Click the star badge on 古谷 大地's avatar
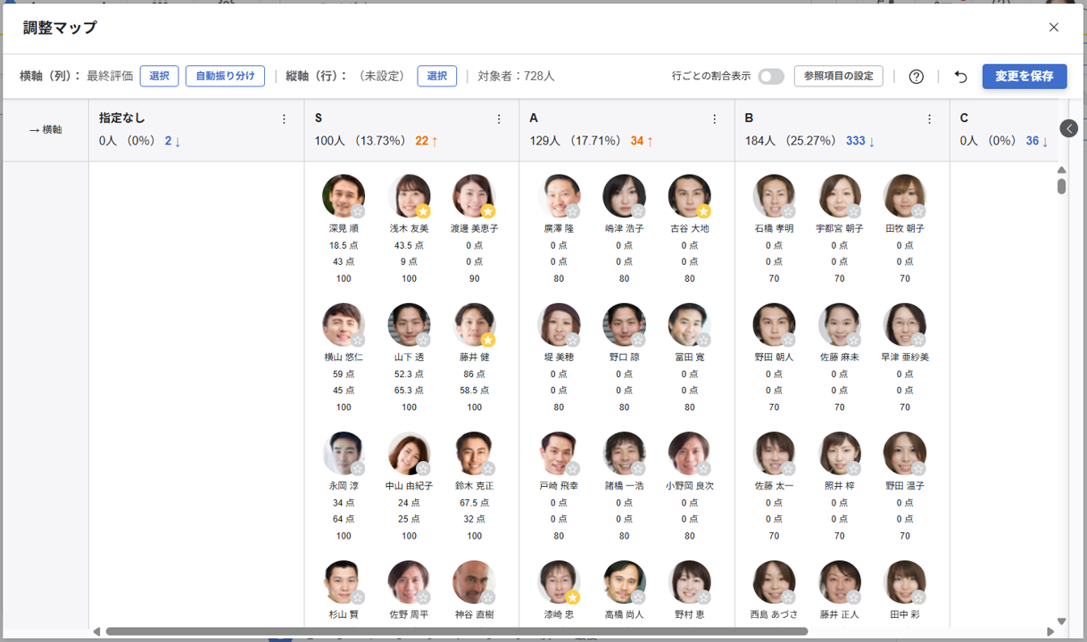Screen dimensions: 1087x642 coord(702,210)
